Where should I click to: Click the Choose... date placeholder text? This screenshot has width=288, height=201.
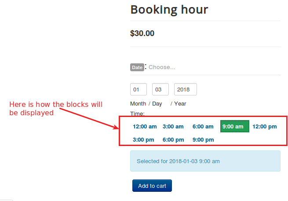162,67
